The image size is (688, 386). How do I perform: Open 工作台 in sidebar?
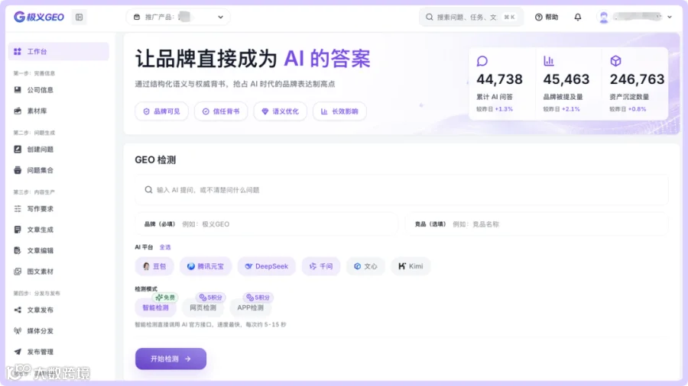click(59, 52)
